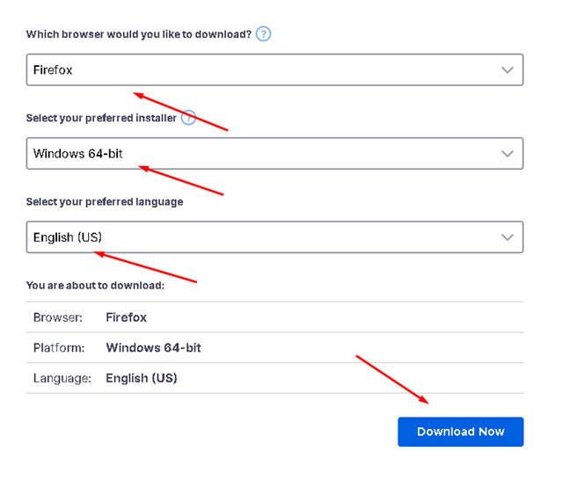
Task: Click the help icon beside the browser question
Action: pos(263,34)
